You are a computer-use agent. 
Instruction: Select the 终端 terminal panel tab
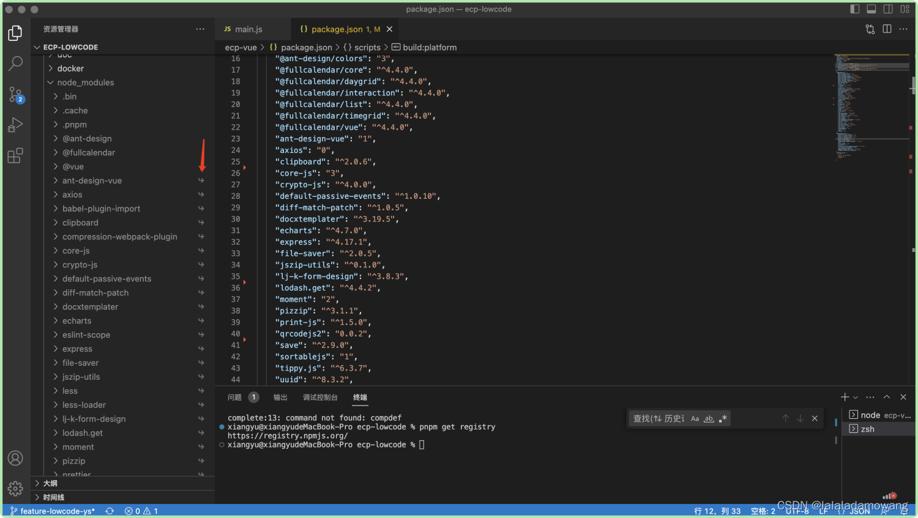360,398
